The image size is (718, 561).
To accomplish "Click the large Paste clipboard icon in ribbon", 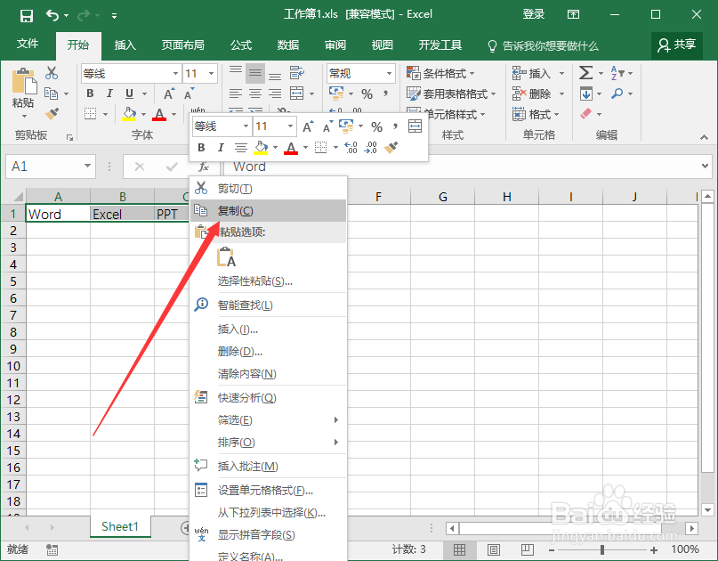I will tap(24, 81).
